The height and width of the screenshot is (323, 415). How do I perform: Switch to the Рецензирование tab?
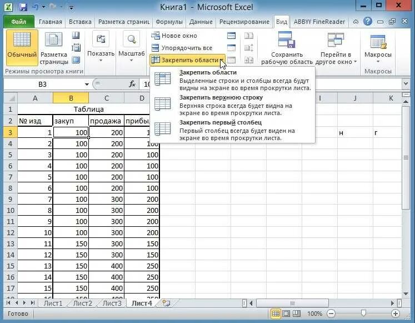click(244, 22)
